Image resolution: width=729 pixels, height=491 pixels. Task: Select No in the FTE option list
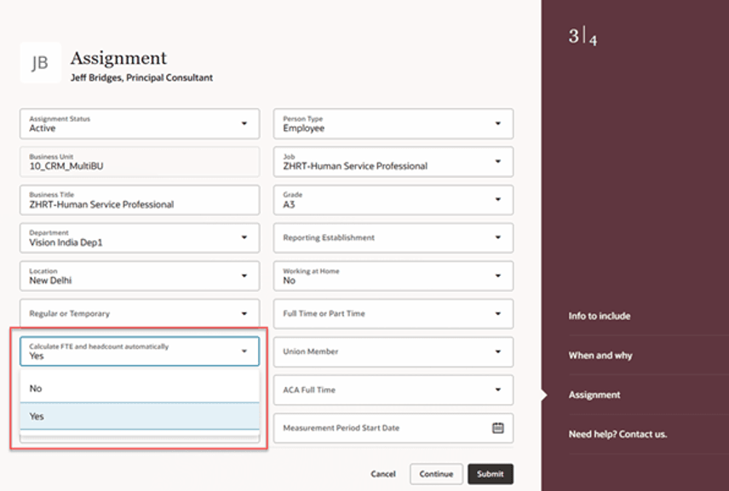coord(140,388)
